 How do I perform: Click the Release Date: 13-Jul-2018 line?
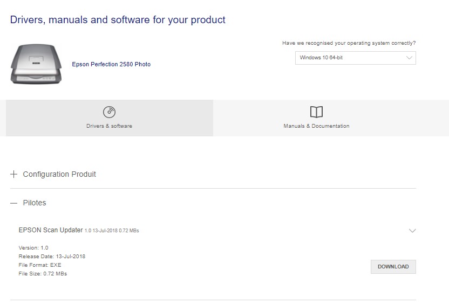(x=52, y=257)
